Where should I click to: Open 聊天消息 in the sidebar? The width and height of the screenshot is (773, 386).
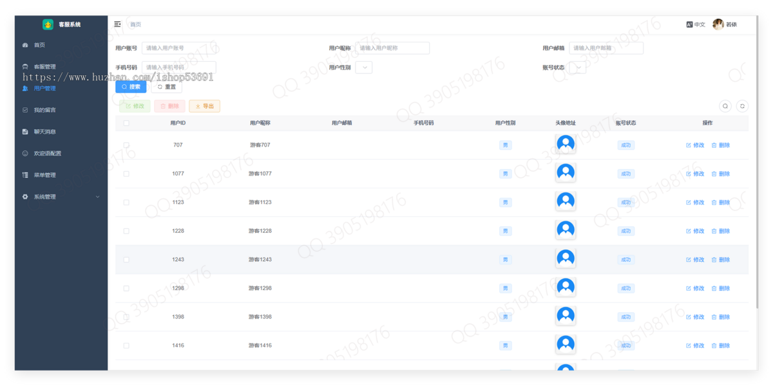pos(61,132)
